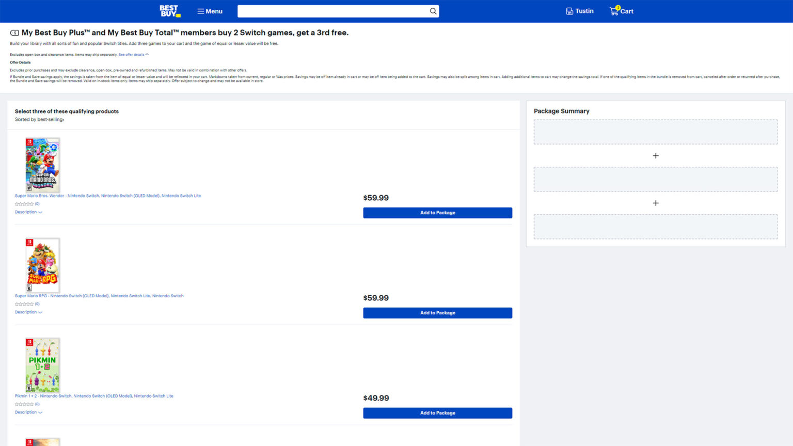Open the shopping Cart
The height and width of the screenshot is (446, 793).
point(622,11)
